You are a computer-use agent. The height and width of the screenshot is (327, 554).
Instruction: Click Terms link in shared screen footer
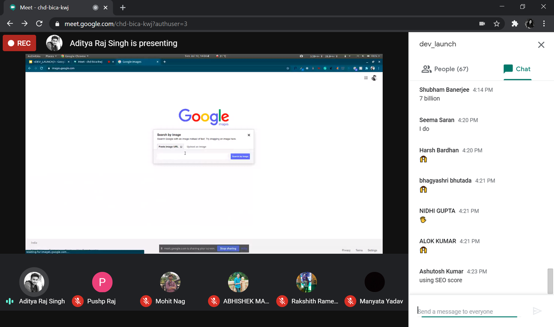pyautogui.click(x=359, y=250)
